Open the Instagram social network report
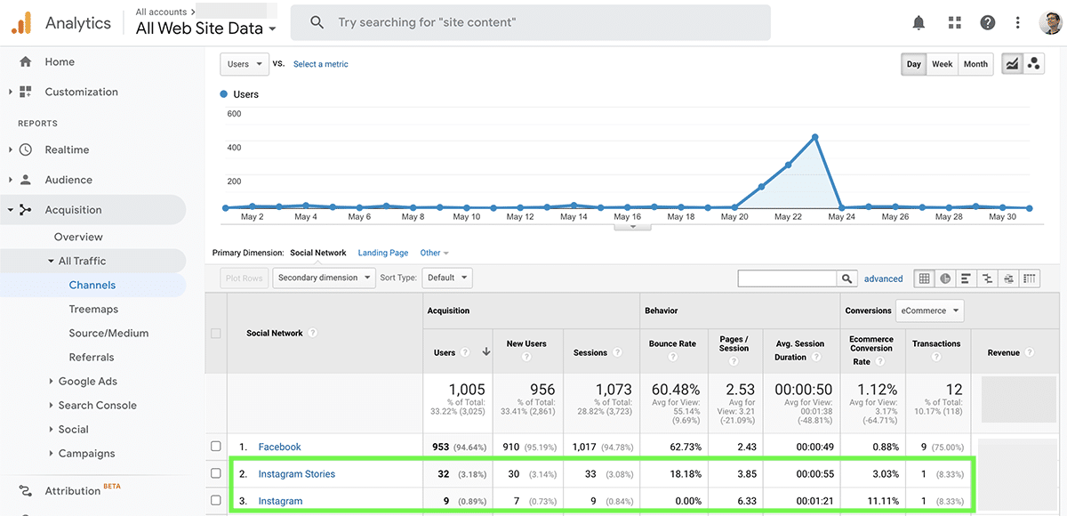The height and width of the screenshot is (516, 1067). (x=280, y=501)
